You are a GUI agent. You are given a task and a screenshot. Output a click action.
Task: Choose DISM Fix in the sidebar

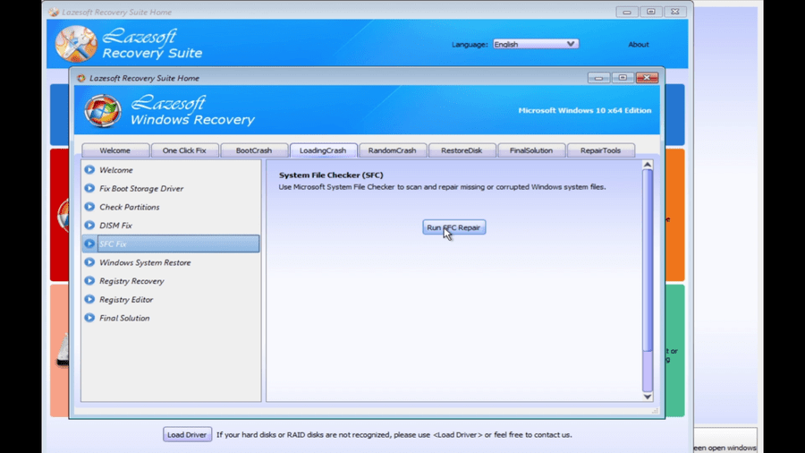pos(171,225)
